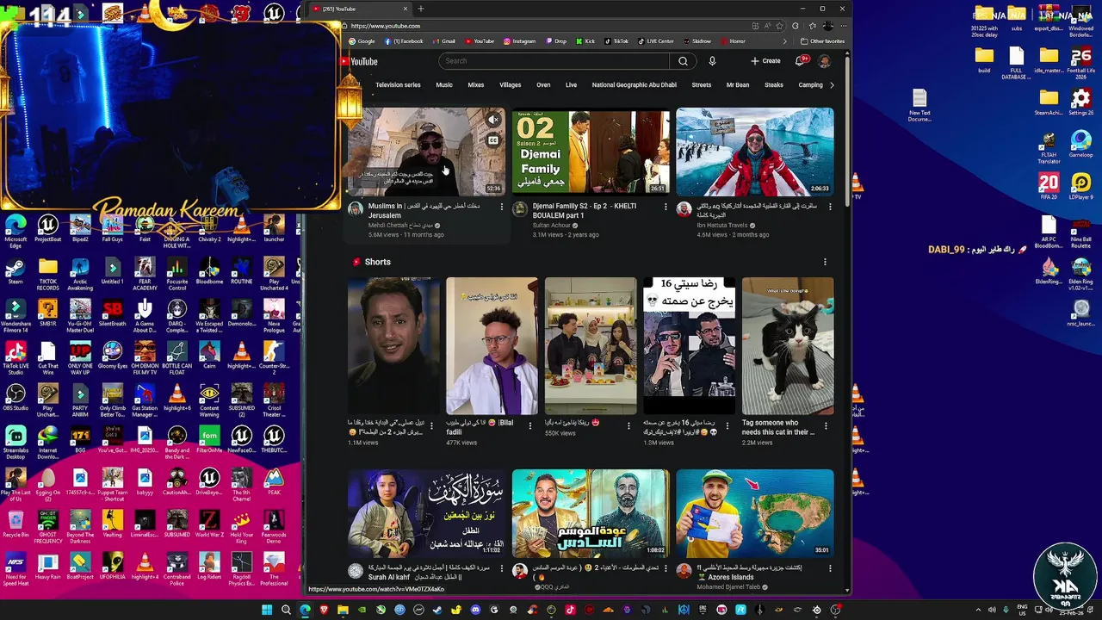Open the Edge browser profile icon
This screenshot has height=620, width=1102.
(x=827, y=26)
